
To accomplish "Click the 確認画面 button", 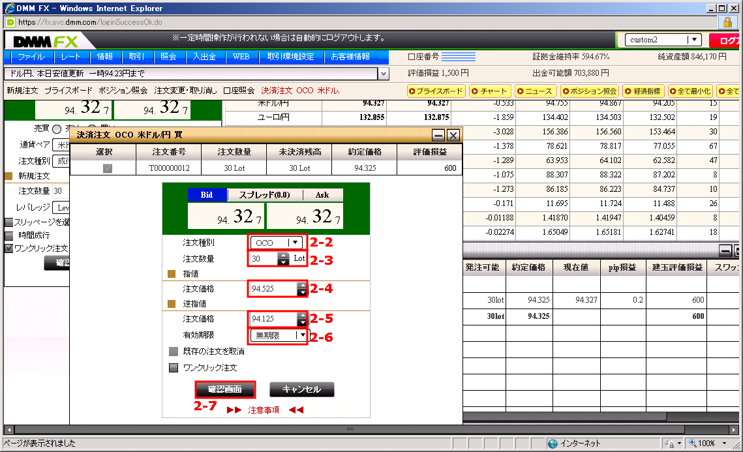I will pyautogui.click(x=225, y=389).
